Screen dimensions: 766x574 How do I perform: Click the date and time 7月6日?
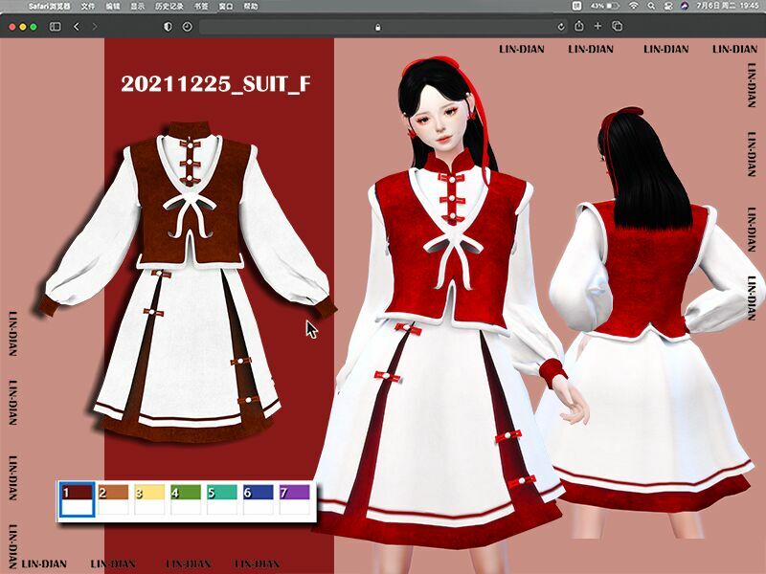728,6
